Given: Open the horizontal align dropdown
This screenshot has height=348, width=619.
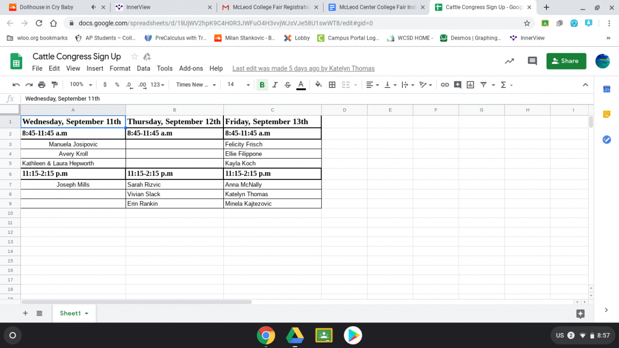Looking at the screenshot, I should click(x=372, y=85).
